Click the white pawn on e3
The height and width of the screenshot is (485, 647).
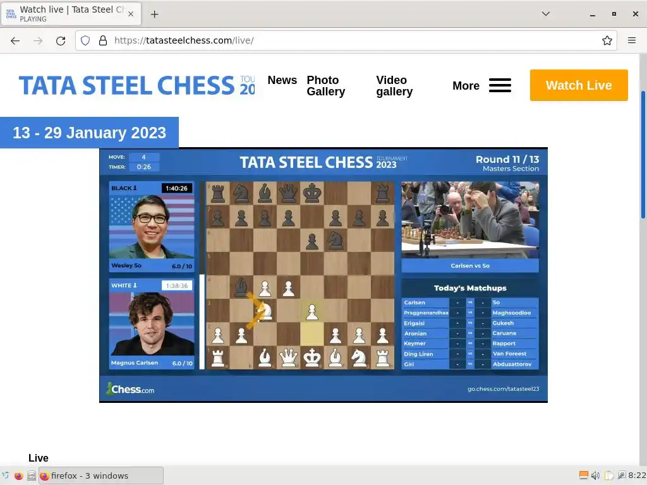[312, 311]
